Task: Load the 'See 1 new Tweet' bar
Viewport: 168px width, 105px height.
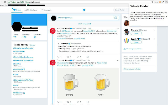Action: tap(84, 24)
